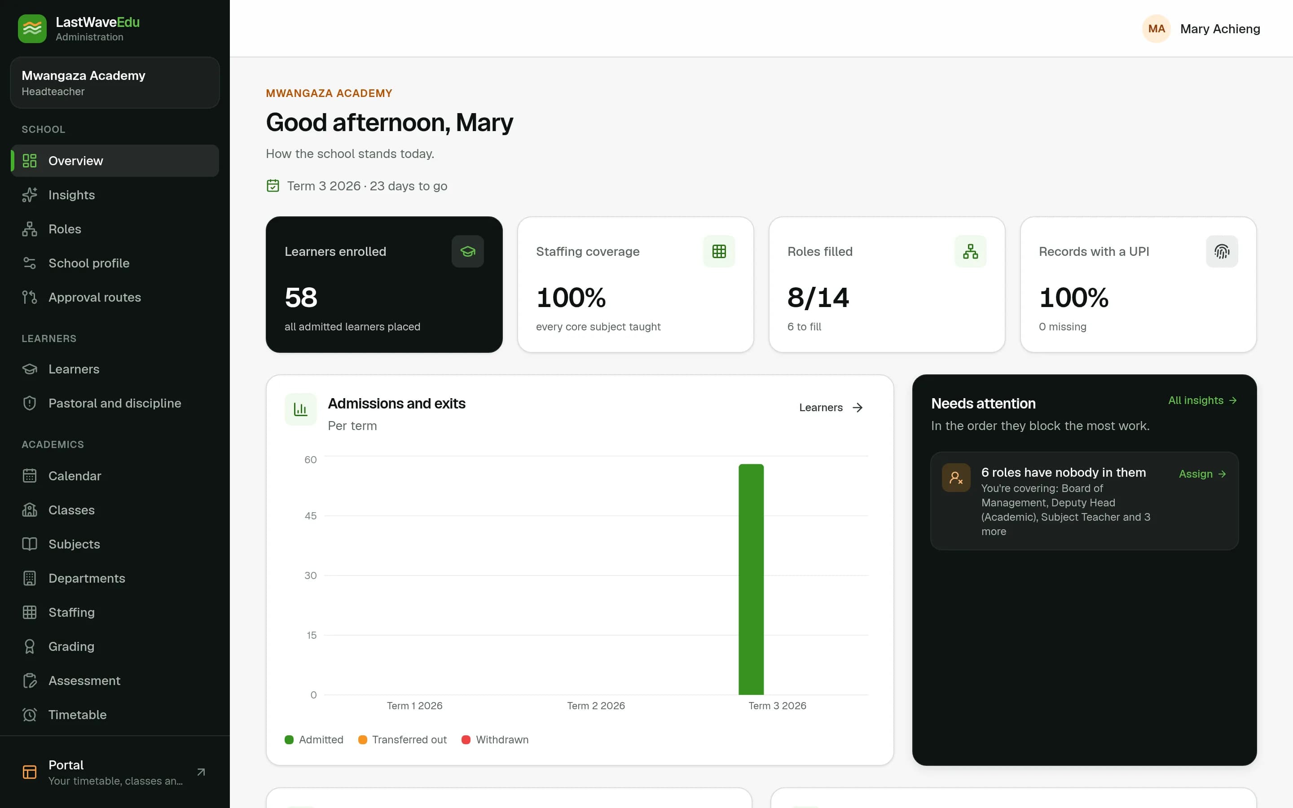
Task: Click the Good afternoon, Mary heading
Action: (x=390, y=123)
